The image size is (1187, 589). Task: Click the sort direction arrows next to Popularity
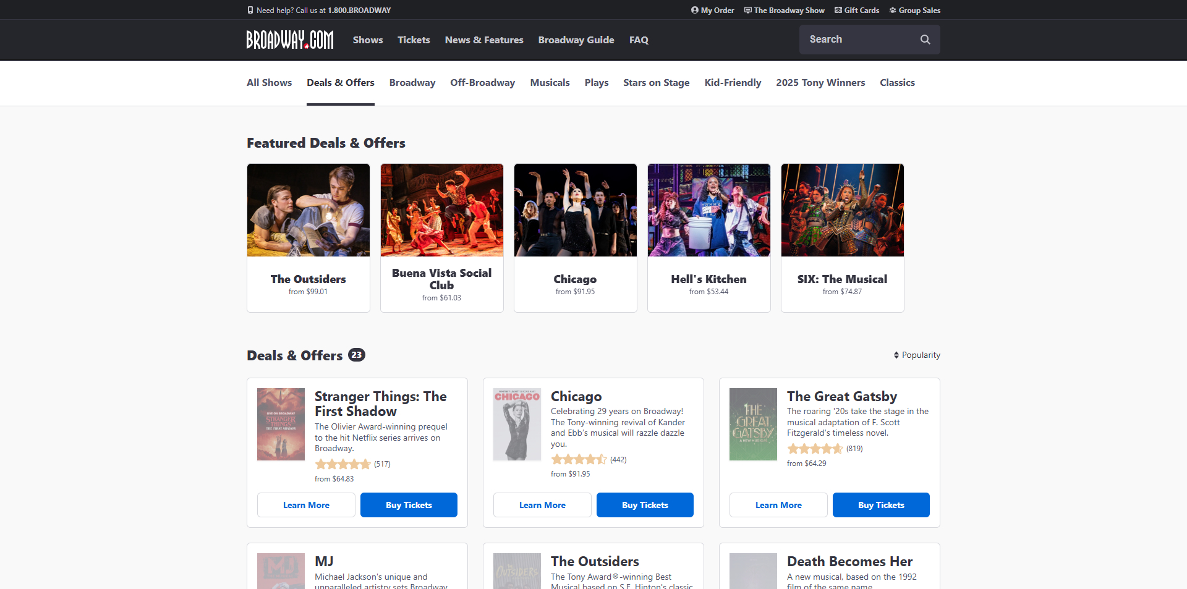[896, 355]
